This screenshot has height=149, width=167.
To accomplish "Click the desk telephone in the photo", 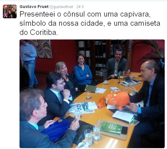I will 130,82.
